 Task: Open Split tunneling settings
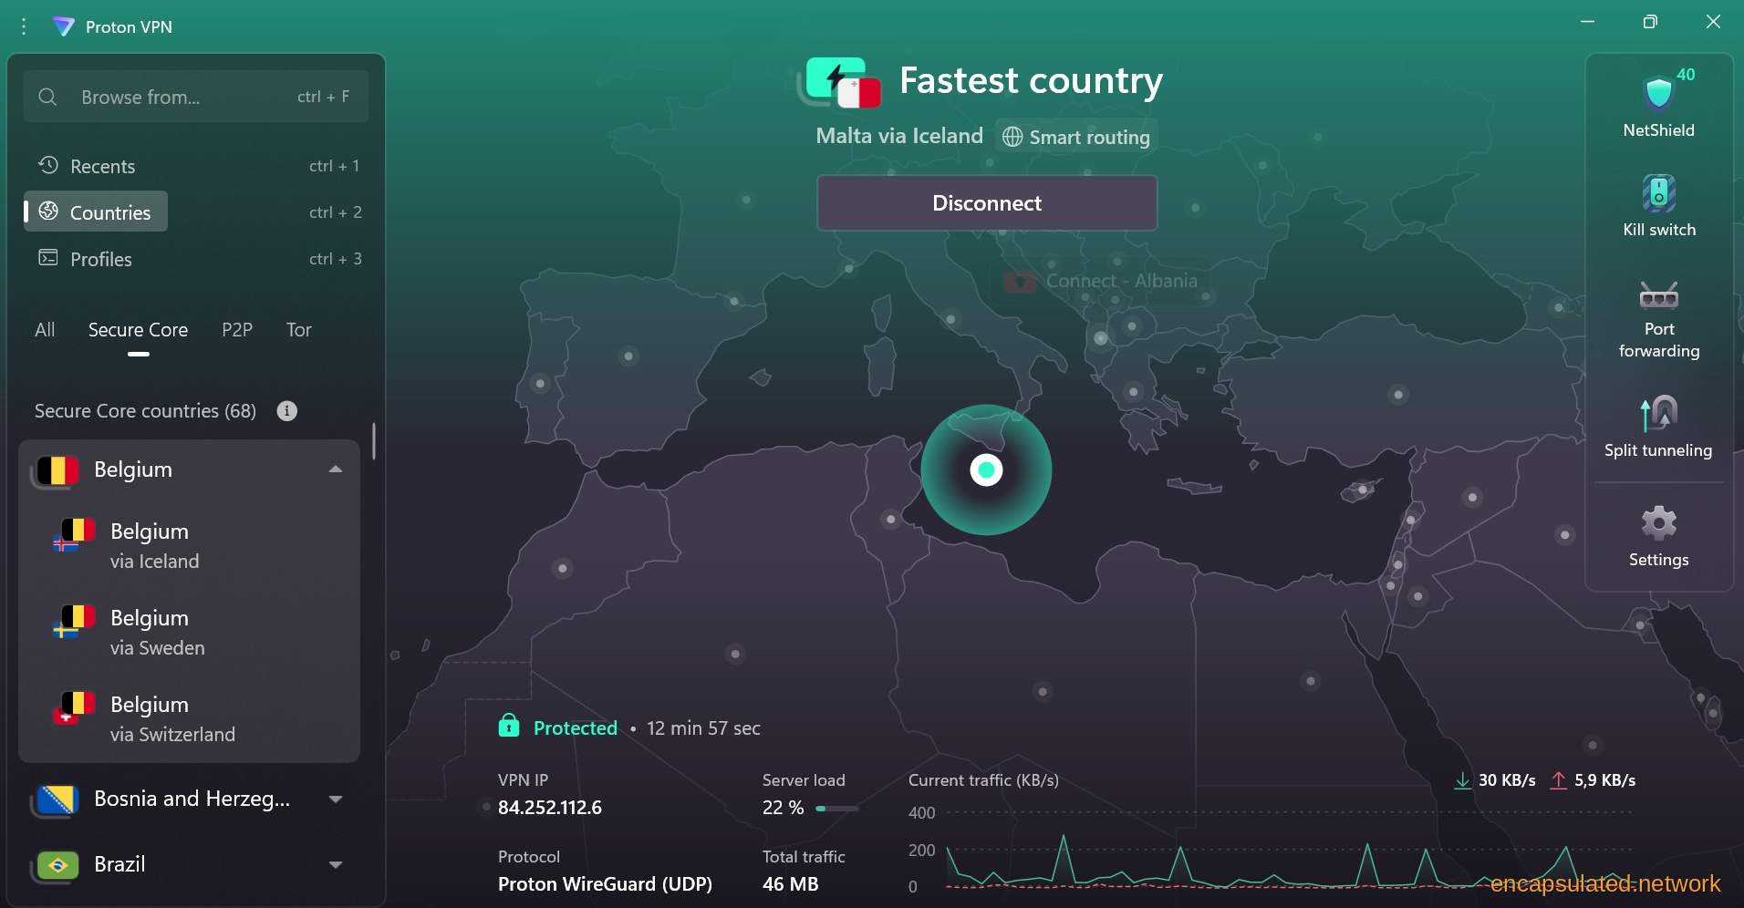click(x=1659, y=425)
